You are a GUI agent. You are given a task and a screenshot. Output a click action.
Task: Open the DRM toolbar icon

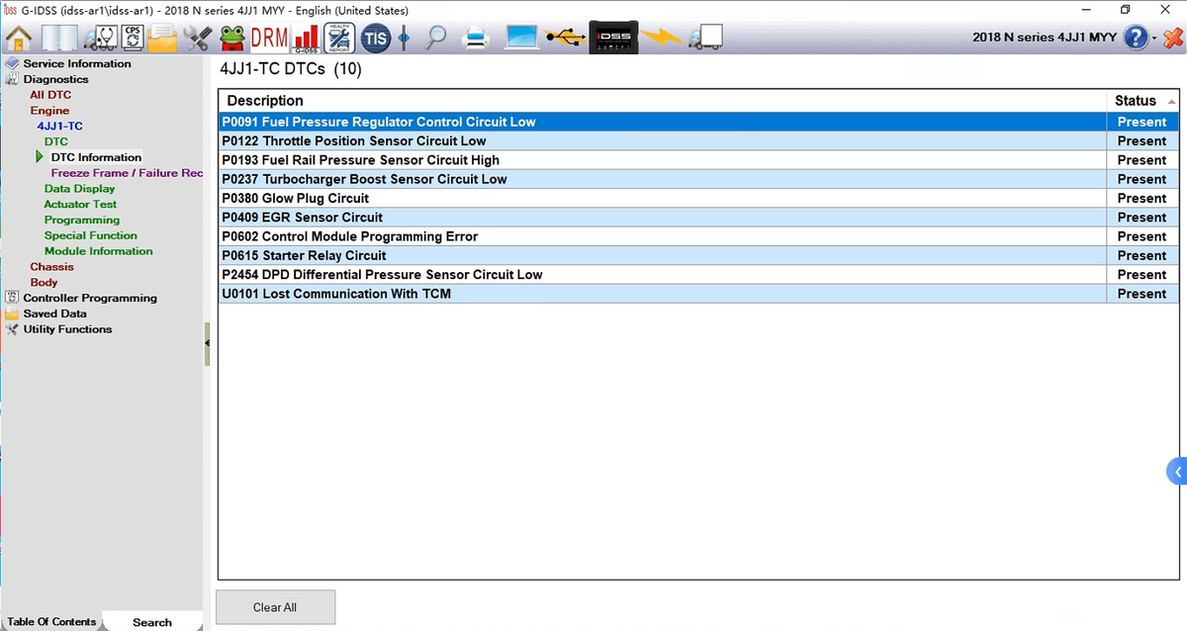point(268,39)
